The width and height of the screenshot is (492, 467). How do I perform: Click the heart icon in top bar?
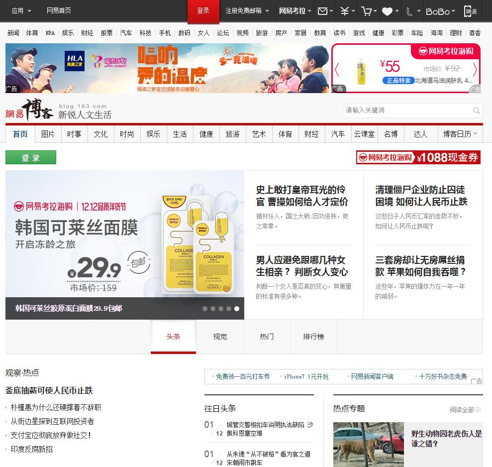387,11
